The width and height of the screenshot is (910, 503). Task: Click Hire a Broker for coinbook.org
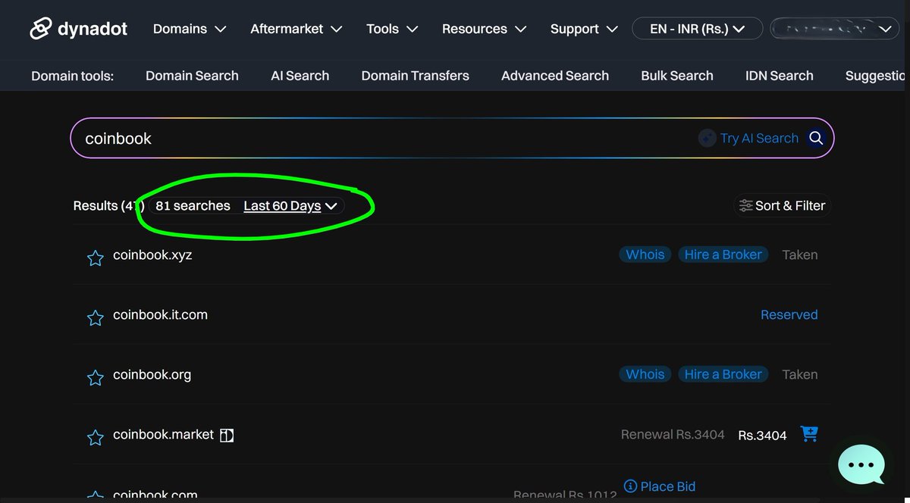tap(723, 374)
